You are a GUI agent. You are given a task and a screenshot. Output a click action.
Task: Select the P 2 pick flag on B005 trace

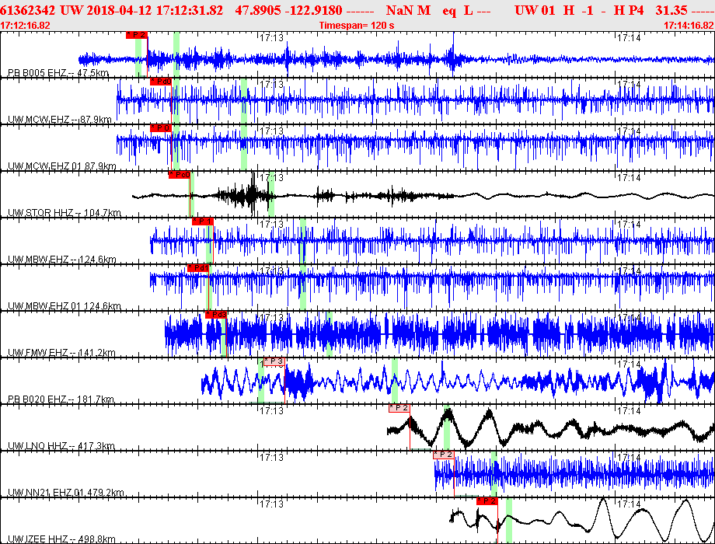click(137, 35)
